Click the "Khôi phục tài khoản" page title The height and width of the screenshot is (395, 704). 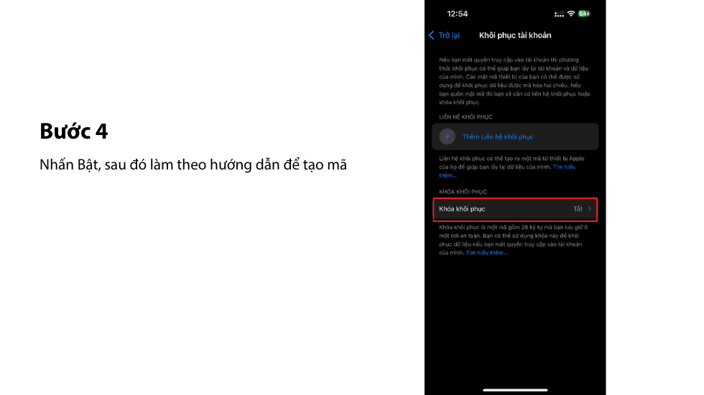click(x=515, y=35)
